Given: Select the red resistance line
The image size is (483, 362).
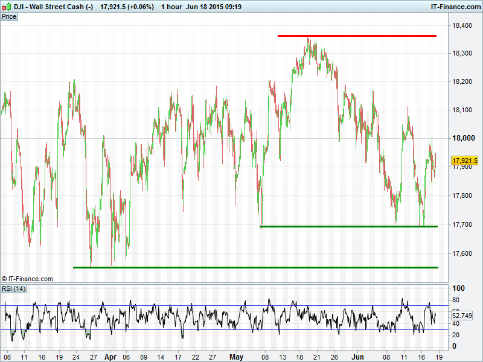Looking at the screenshot, I should coord(356,36).
